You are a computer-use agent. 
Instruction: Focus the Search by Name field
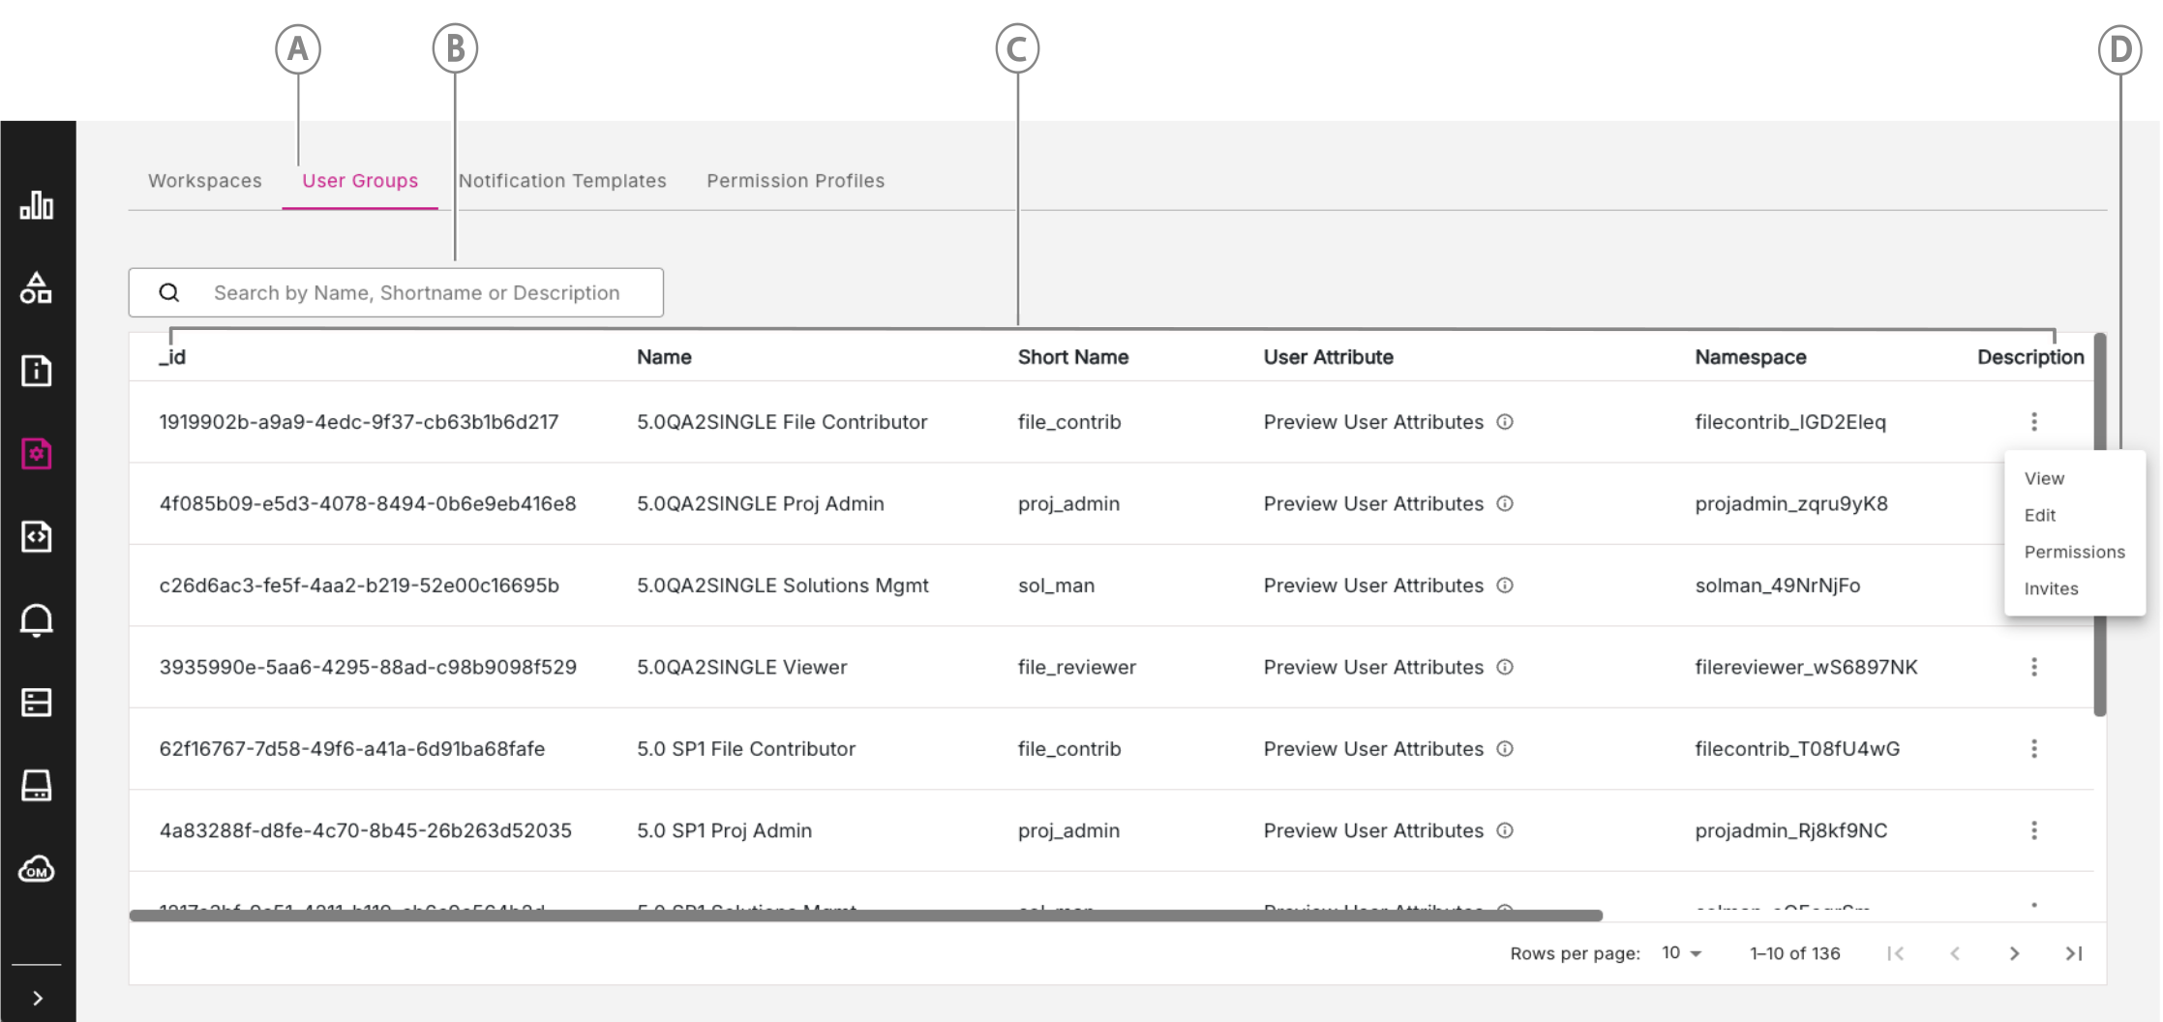click(396, 292)
